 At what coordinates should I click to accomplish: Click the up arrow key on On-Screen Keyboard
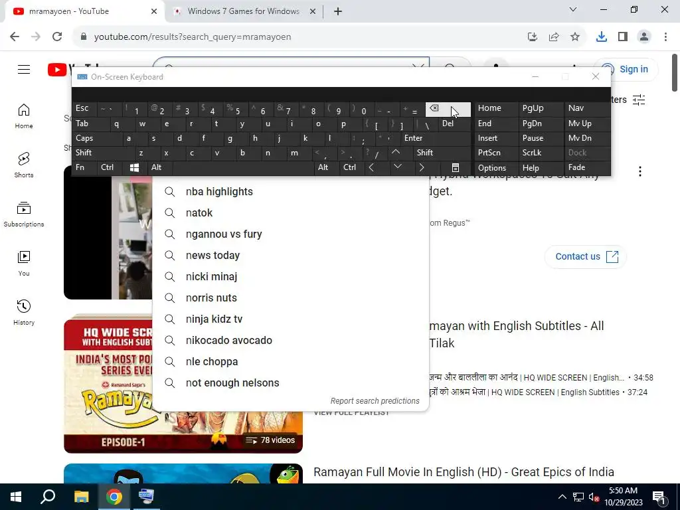[396, 153]
